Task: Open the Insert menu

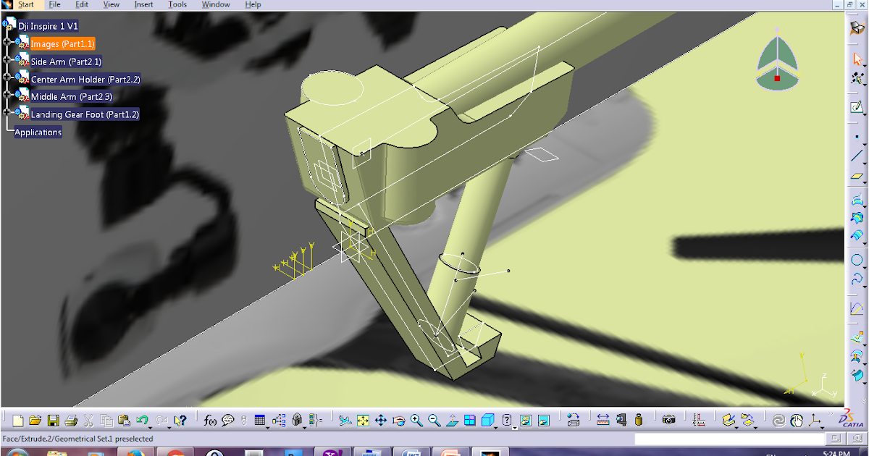Action: click(x=143, y=4)
